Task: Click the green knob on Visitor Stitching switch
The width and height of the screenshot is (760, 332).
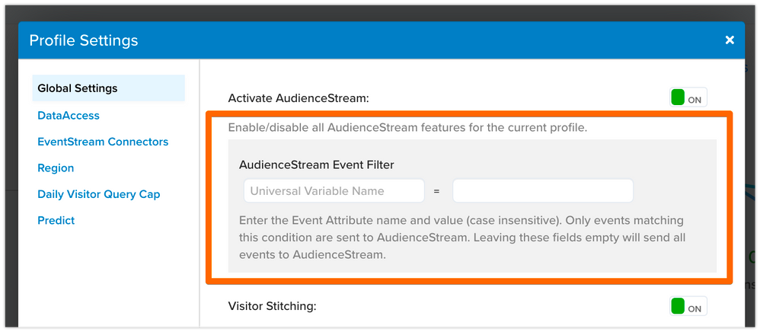Action: pos(678,307)
